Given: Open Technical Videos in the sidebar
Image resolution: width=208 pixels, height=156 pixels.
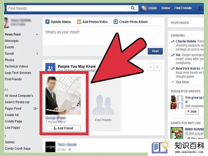Looking at the screenshot, I should pos(17,66).
